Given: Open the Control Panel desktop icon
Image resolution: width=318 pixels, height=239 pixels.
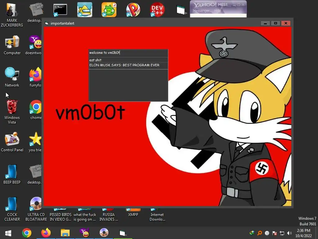Looking at the screenshot, I should click(x=12, y=142).
